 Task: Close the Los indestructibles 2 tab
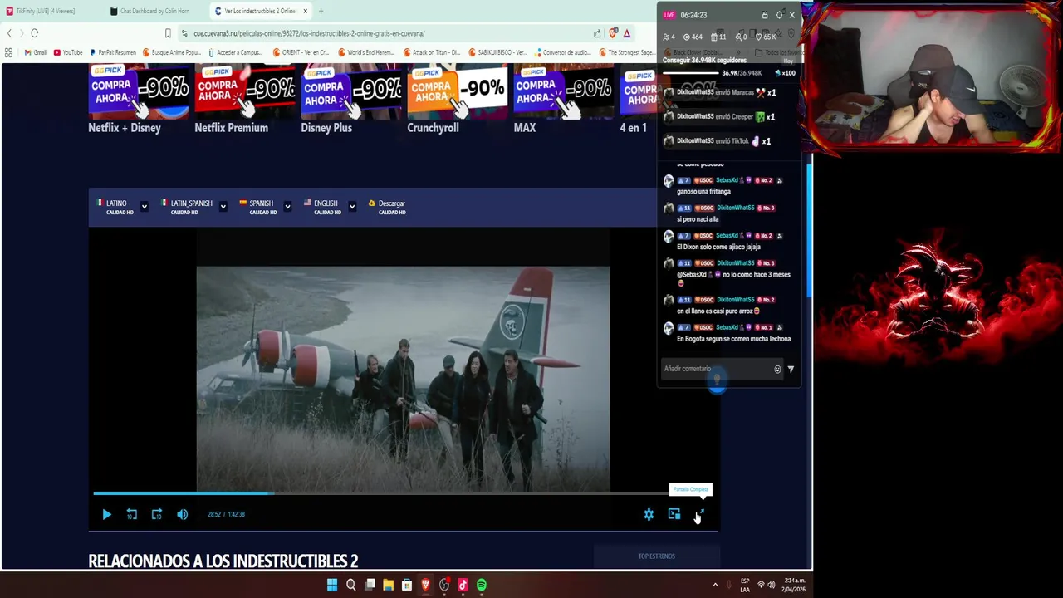[306, 11]
